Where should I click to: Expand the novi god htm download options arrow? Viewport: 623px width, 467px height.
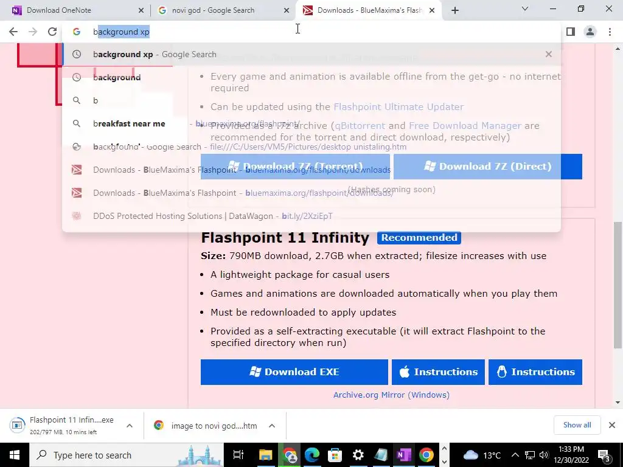(272, 426)
